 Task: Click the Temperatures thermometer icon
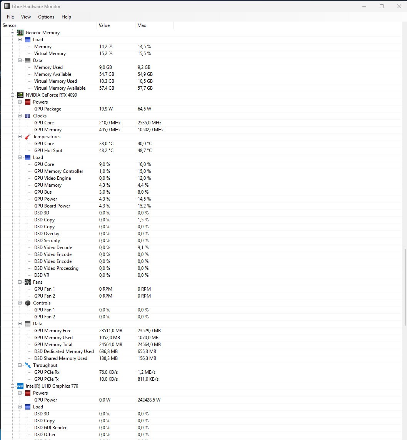click(x=27, y=137)
